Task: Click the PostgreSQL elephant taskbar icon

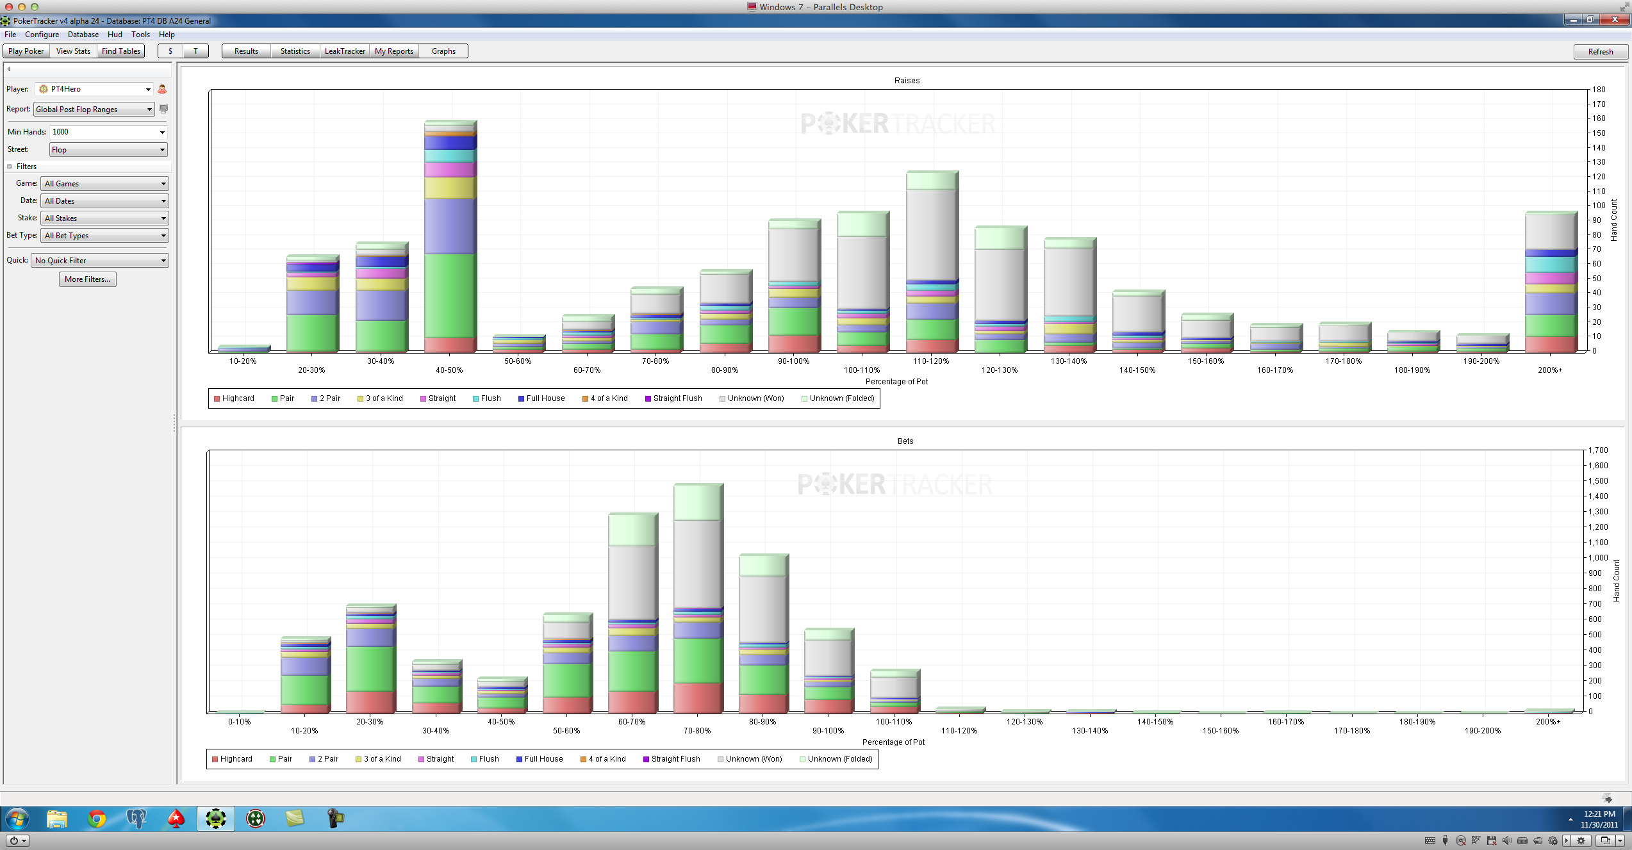Action: [x=136, y=819]
